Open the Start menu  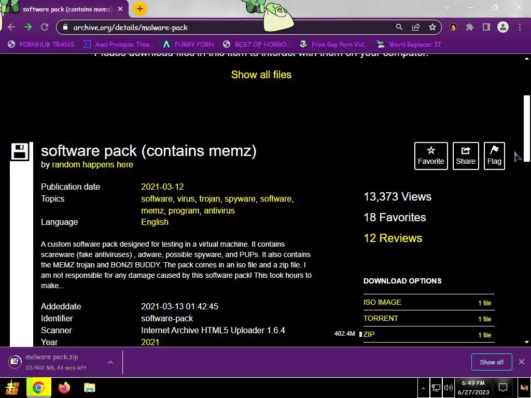click(11, 388)
